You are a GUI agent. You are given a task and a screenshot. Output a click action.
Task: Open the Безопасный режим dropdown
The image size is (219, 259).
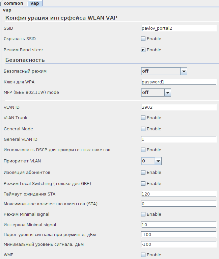pyautogui.click(x=184, y=71)
